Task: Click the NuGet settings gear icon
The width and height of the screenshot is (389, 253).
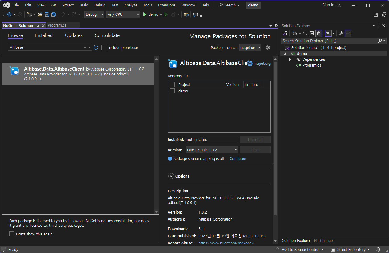Action: point(268,47)
